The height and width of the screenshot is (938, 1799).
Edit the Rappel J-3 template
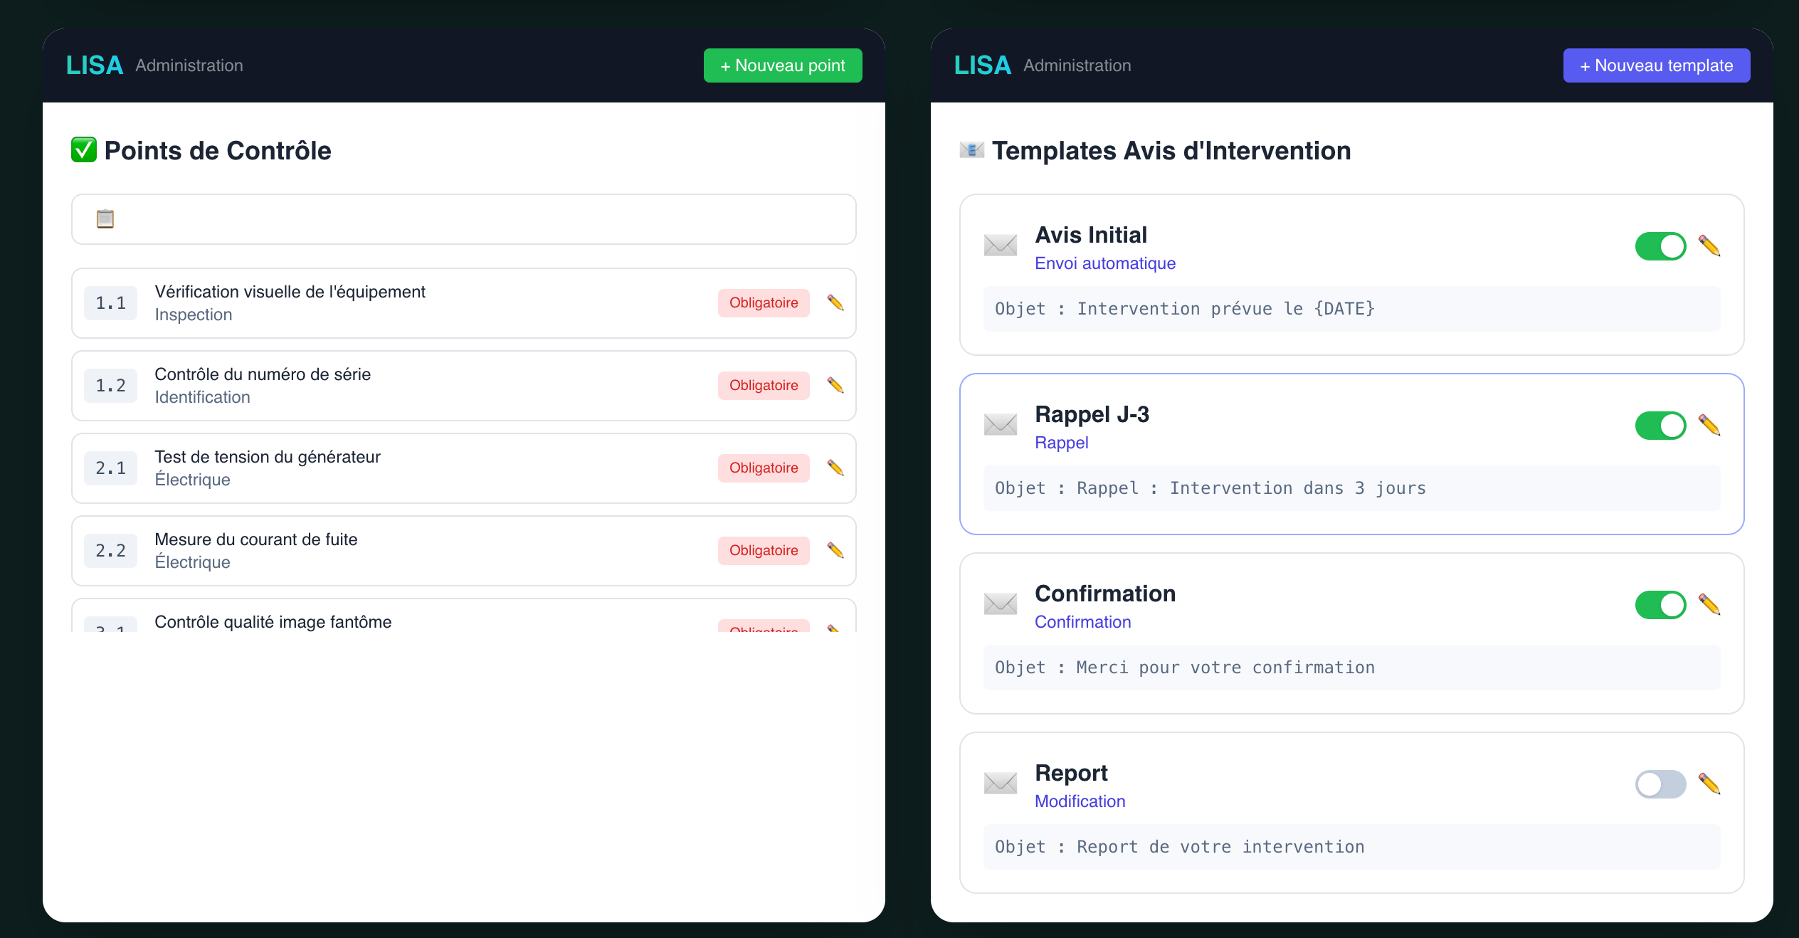[1710, 425]
